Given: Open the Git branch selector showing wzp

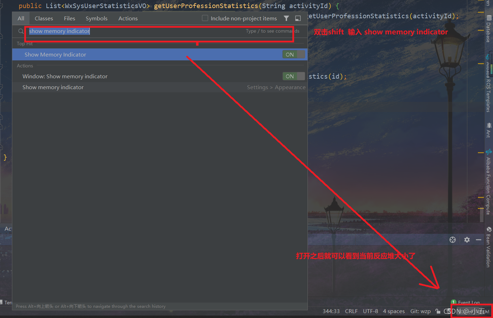Looking at the screenshot, I should [421, 311].
